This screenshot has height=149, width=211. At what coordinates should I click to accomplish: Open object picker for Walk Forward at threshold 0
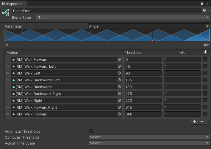pos(119,59)
